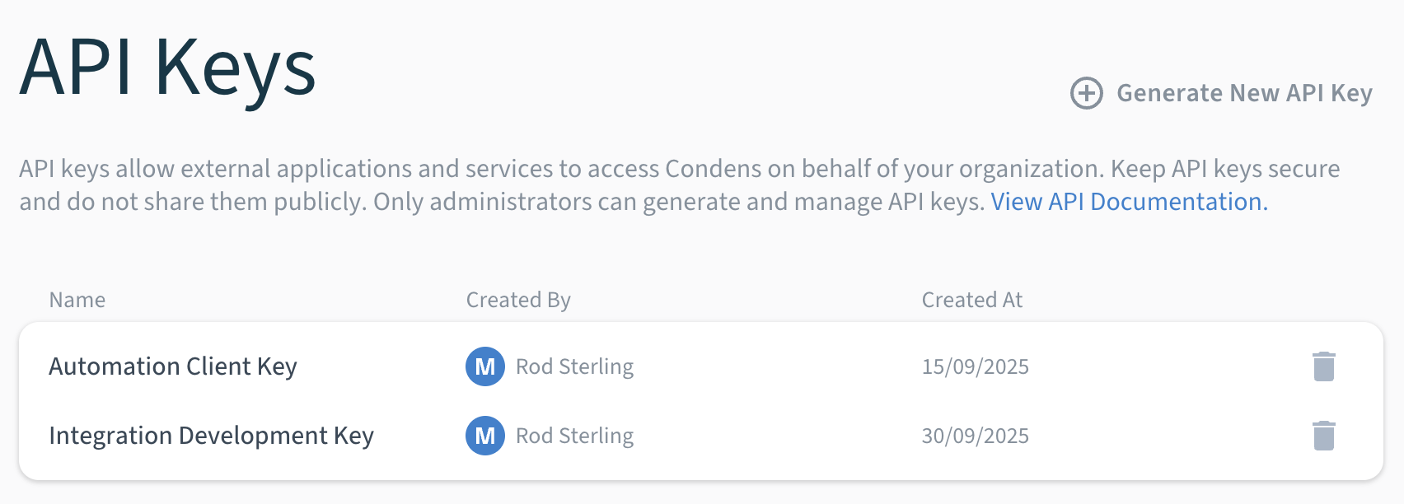Click the Created By column header
Viewport: 1404px width, 504px height.
(x=518, y=300)
